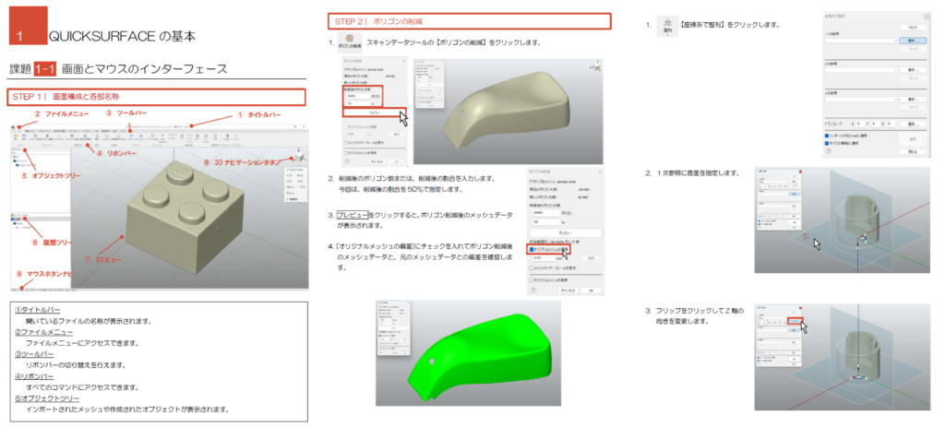Close the step 4 polygon reduction dialog
This screenshot has height=427, width=945.
(x=600, y=172)
